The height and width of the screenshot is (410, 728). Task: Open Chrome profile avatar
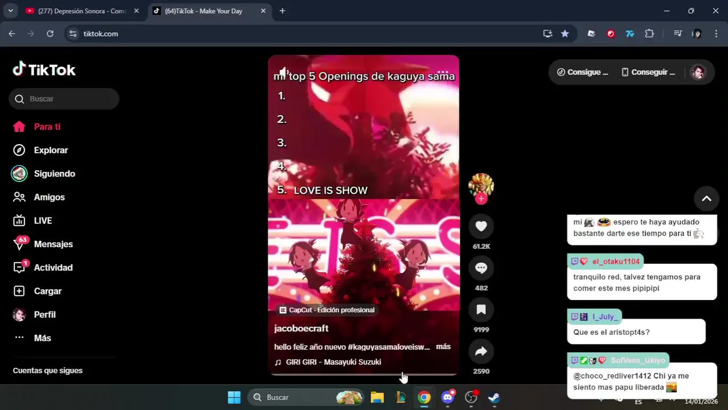click(697, 34)
